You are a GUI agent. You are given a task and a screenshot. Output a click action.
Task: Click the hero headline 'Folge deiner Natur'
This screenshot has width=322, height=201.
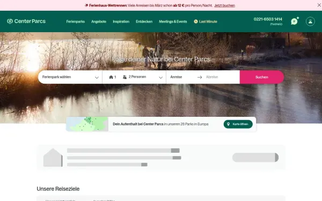tap(161, 59)
